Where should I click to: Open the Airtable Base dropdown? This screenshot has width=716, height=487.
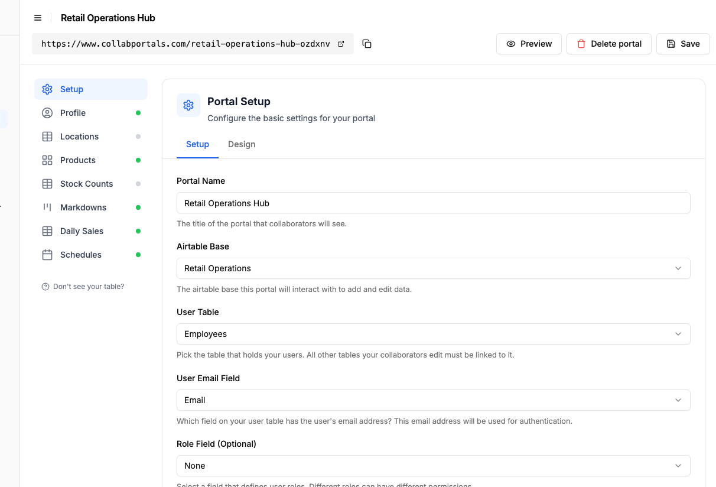click(x=433, y=268)
